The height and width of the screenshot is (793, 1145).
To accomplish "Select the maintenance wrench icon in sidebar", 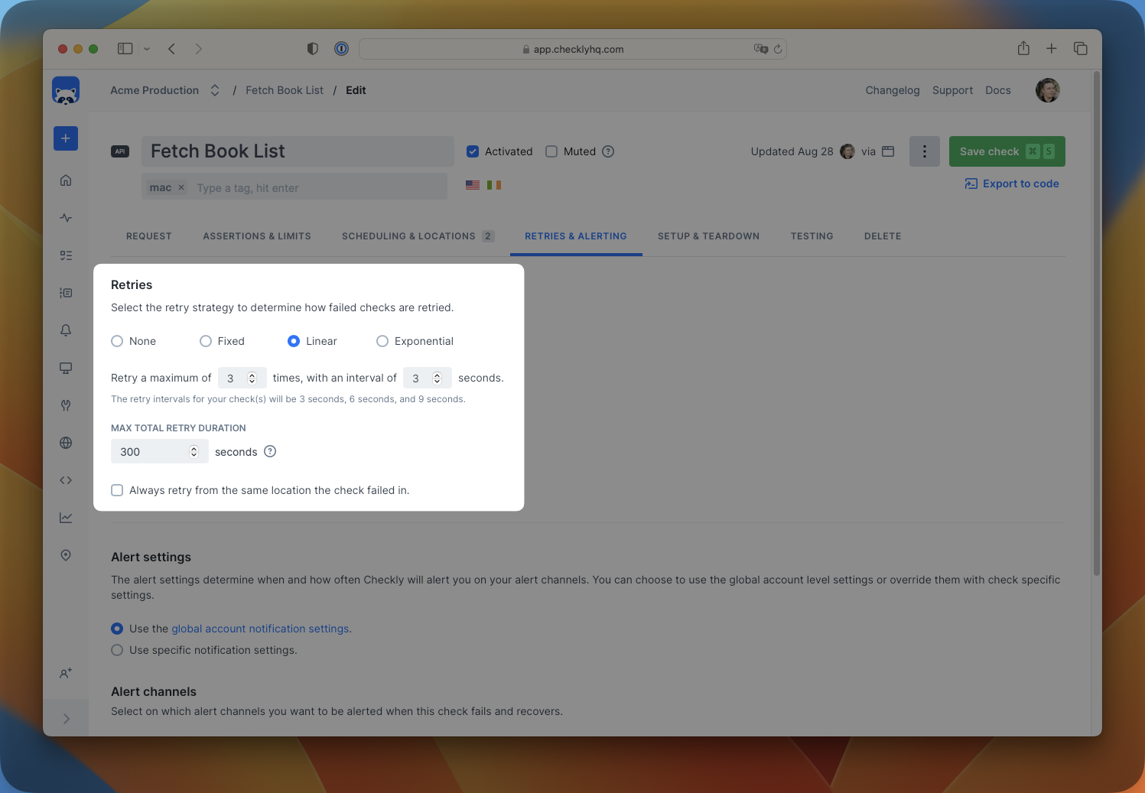I will pyautogui.click(x=66, y=405).
